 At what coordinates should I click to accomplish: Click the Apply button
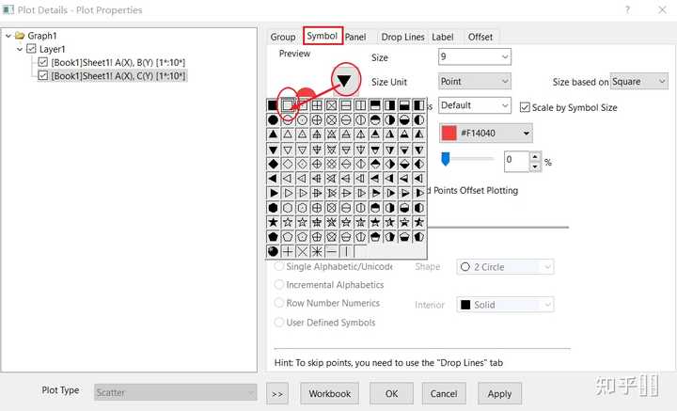[499, 393]
